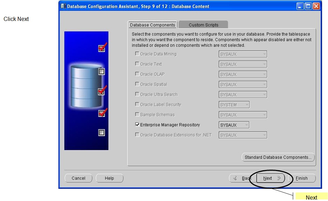The width and height of the screenshot is (328, 201).
Task: Click the bottom empty progress square
Action: point(101,132)
